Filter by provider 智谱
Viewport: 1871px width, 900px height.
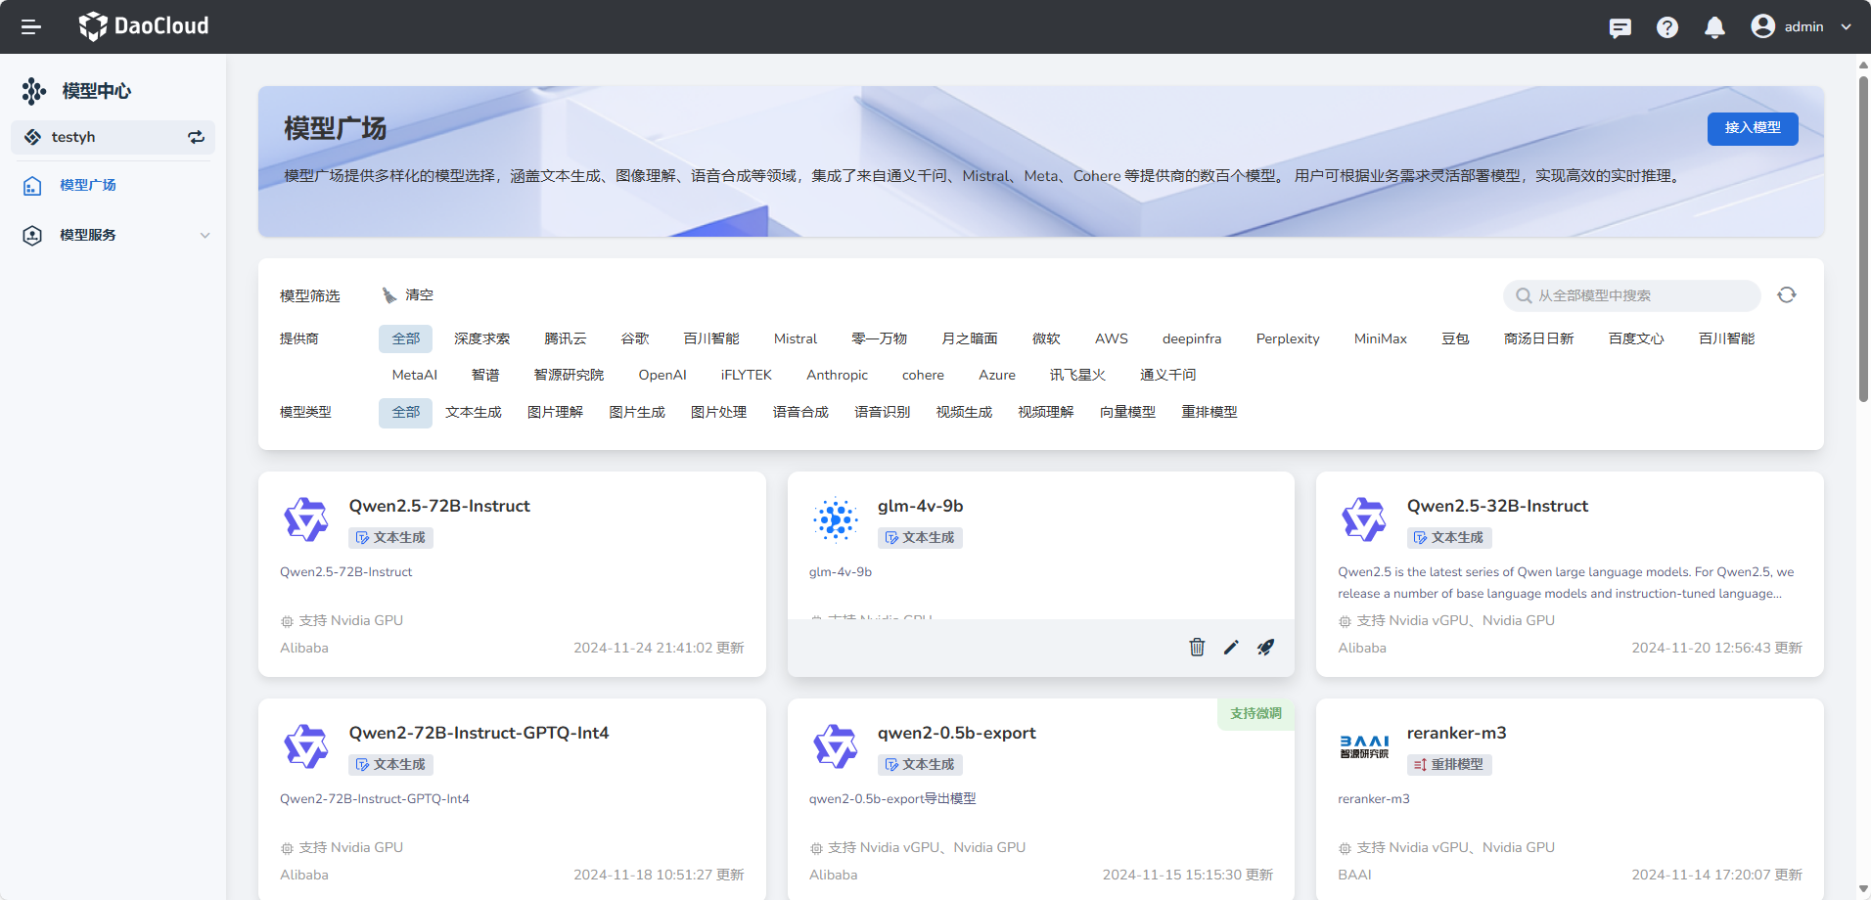coord(485,375)
